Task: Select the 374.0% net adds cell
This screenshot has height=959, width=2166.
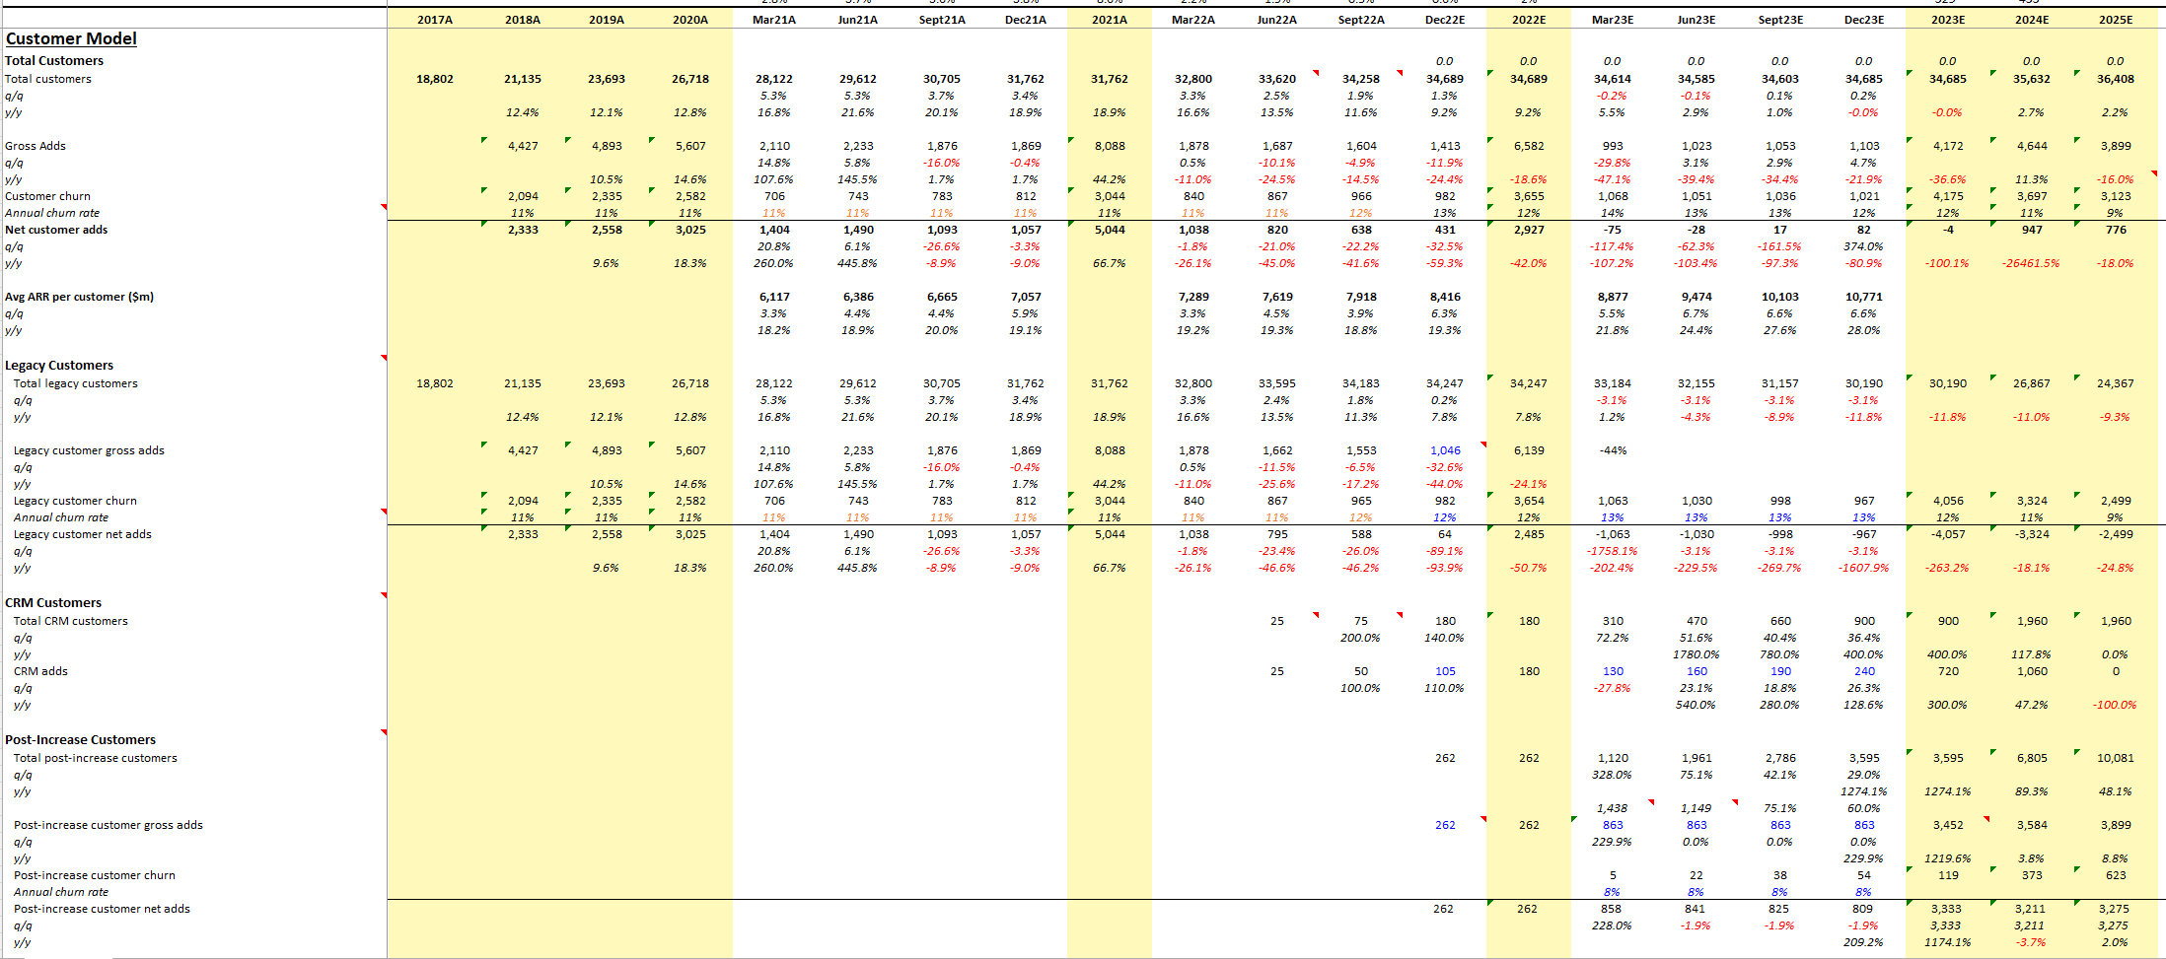Action: tap(1864, 246)
